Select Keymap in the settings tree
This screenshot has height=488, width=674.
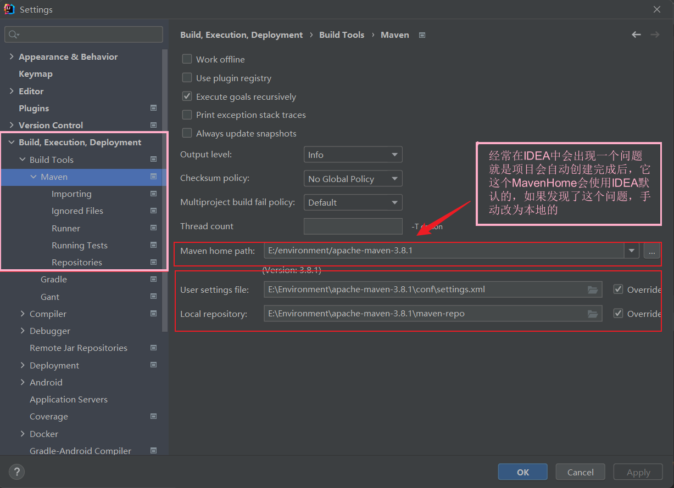click(x=36, y=73)
